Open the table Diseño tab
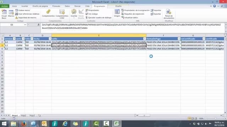Viewport: 227px width, 127px height. click(x=118, y=6)
